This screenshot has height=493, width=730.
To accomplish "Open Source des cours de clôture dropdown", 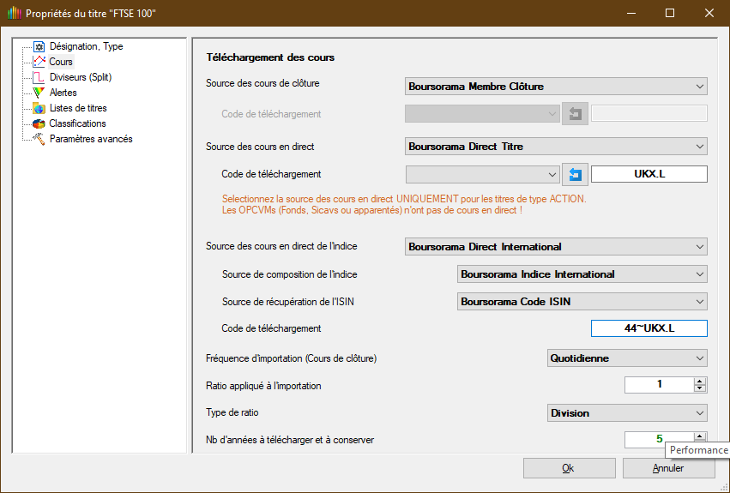I will point(555,87).
